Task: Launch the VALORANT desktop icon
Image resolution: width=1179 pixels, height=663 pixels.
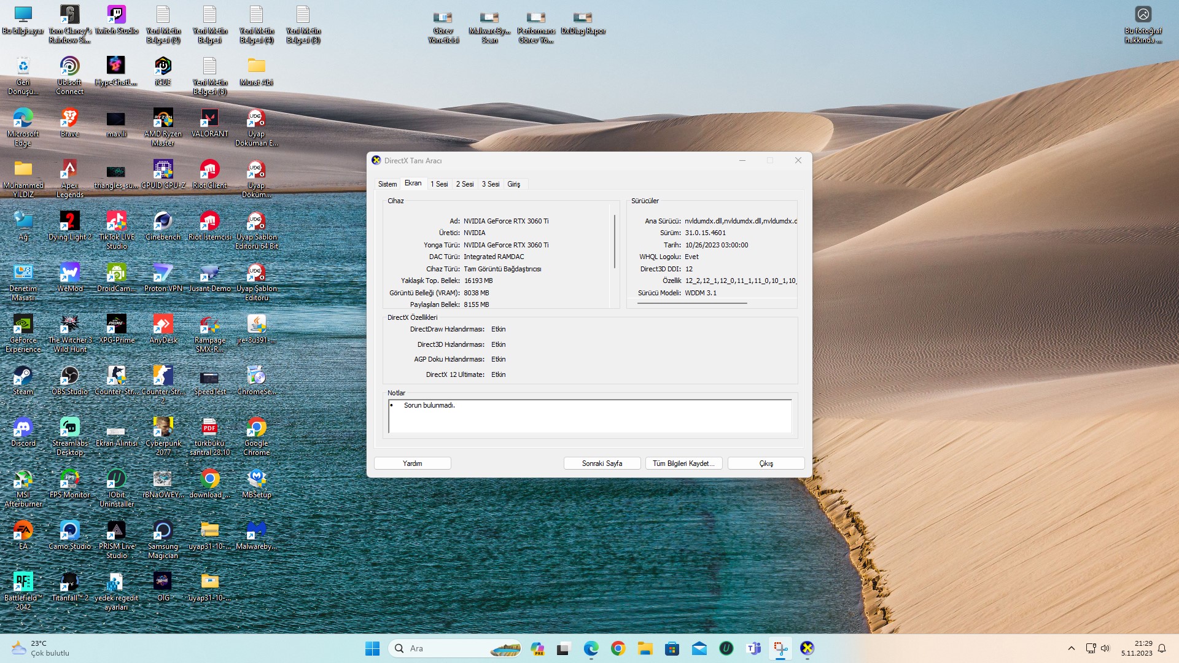Action: click(209, 118)
